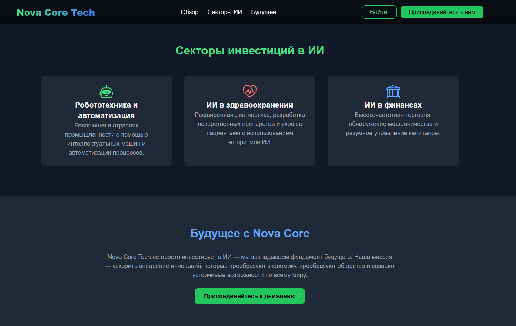516x326 pixels.
Task: Click the Войти button
Action: (x=379, y=12)
